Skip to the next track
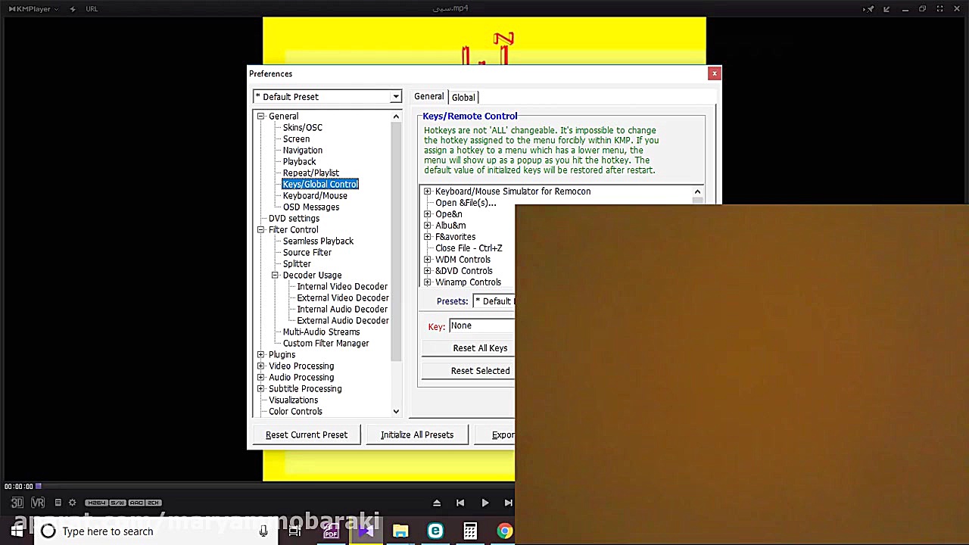969x545 pixels. (x=509, y=503)
